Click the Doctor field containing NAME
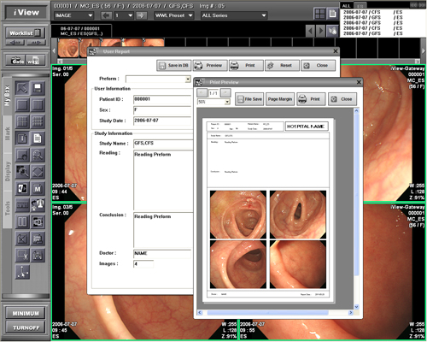This screenshot has width=427, height=342. click(162, 253)
